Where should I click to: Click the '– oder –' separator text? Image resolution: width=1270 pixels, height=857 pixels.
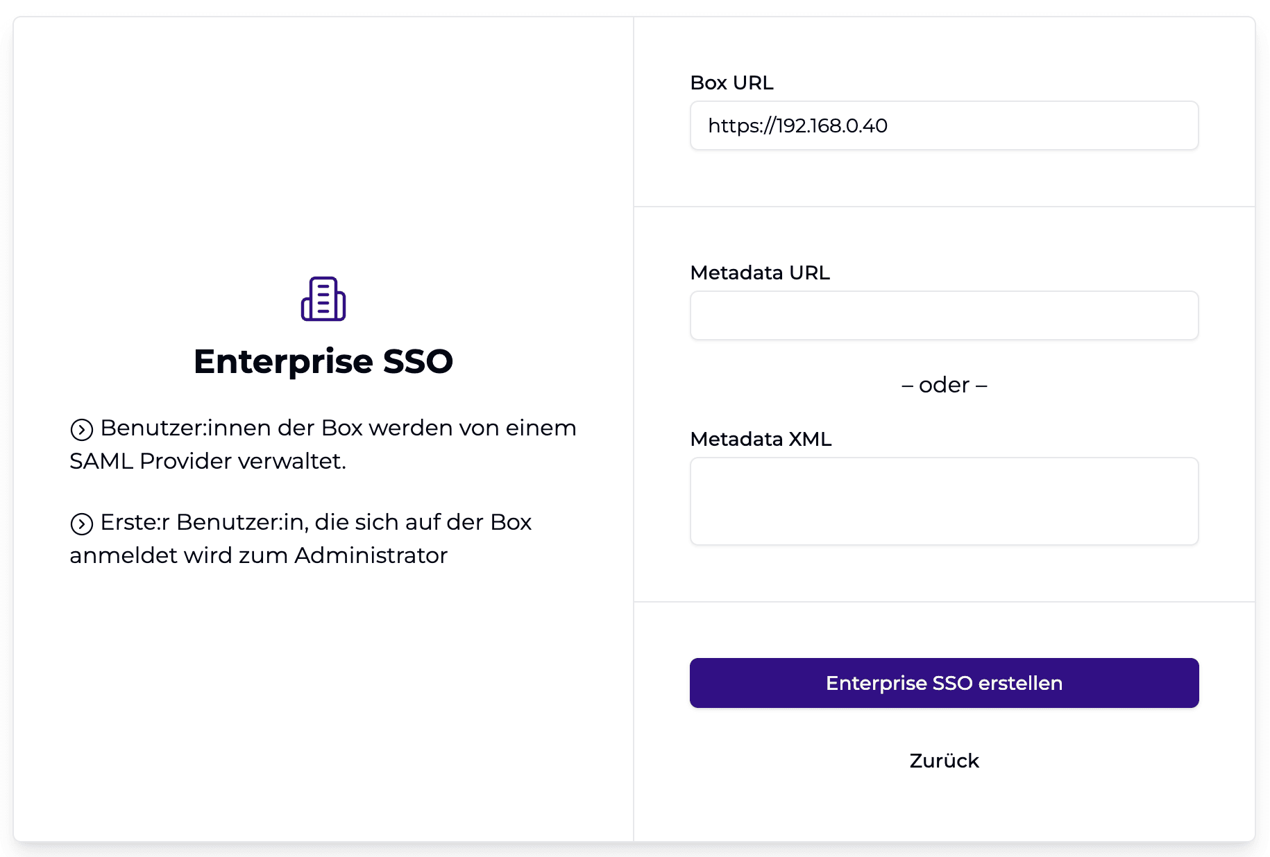coord(944,385)
